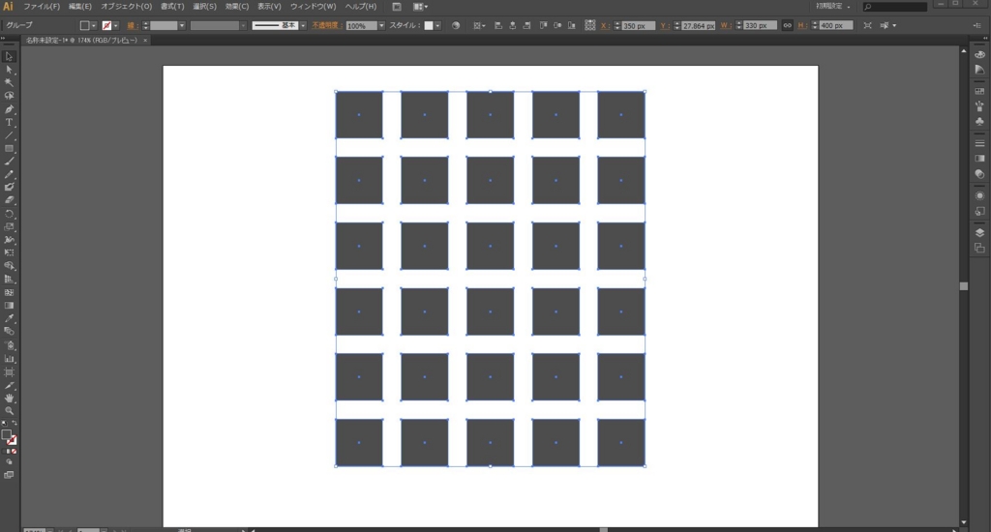Select the Column Graph tool
Viewport: 991px width, 532px height.
[x=9, y=359]
